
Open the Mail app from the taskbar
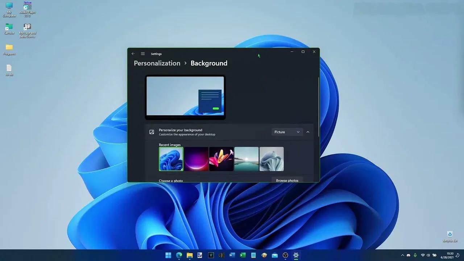pos(275,255)
